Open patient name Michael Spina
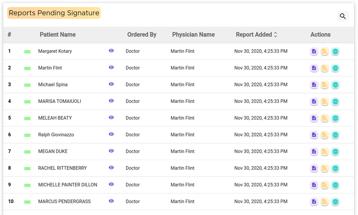358x215 pixels. click(x=53, y=85)
